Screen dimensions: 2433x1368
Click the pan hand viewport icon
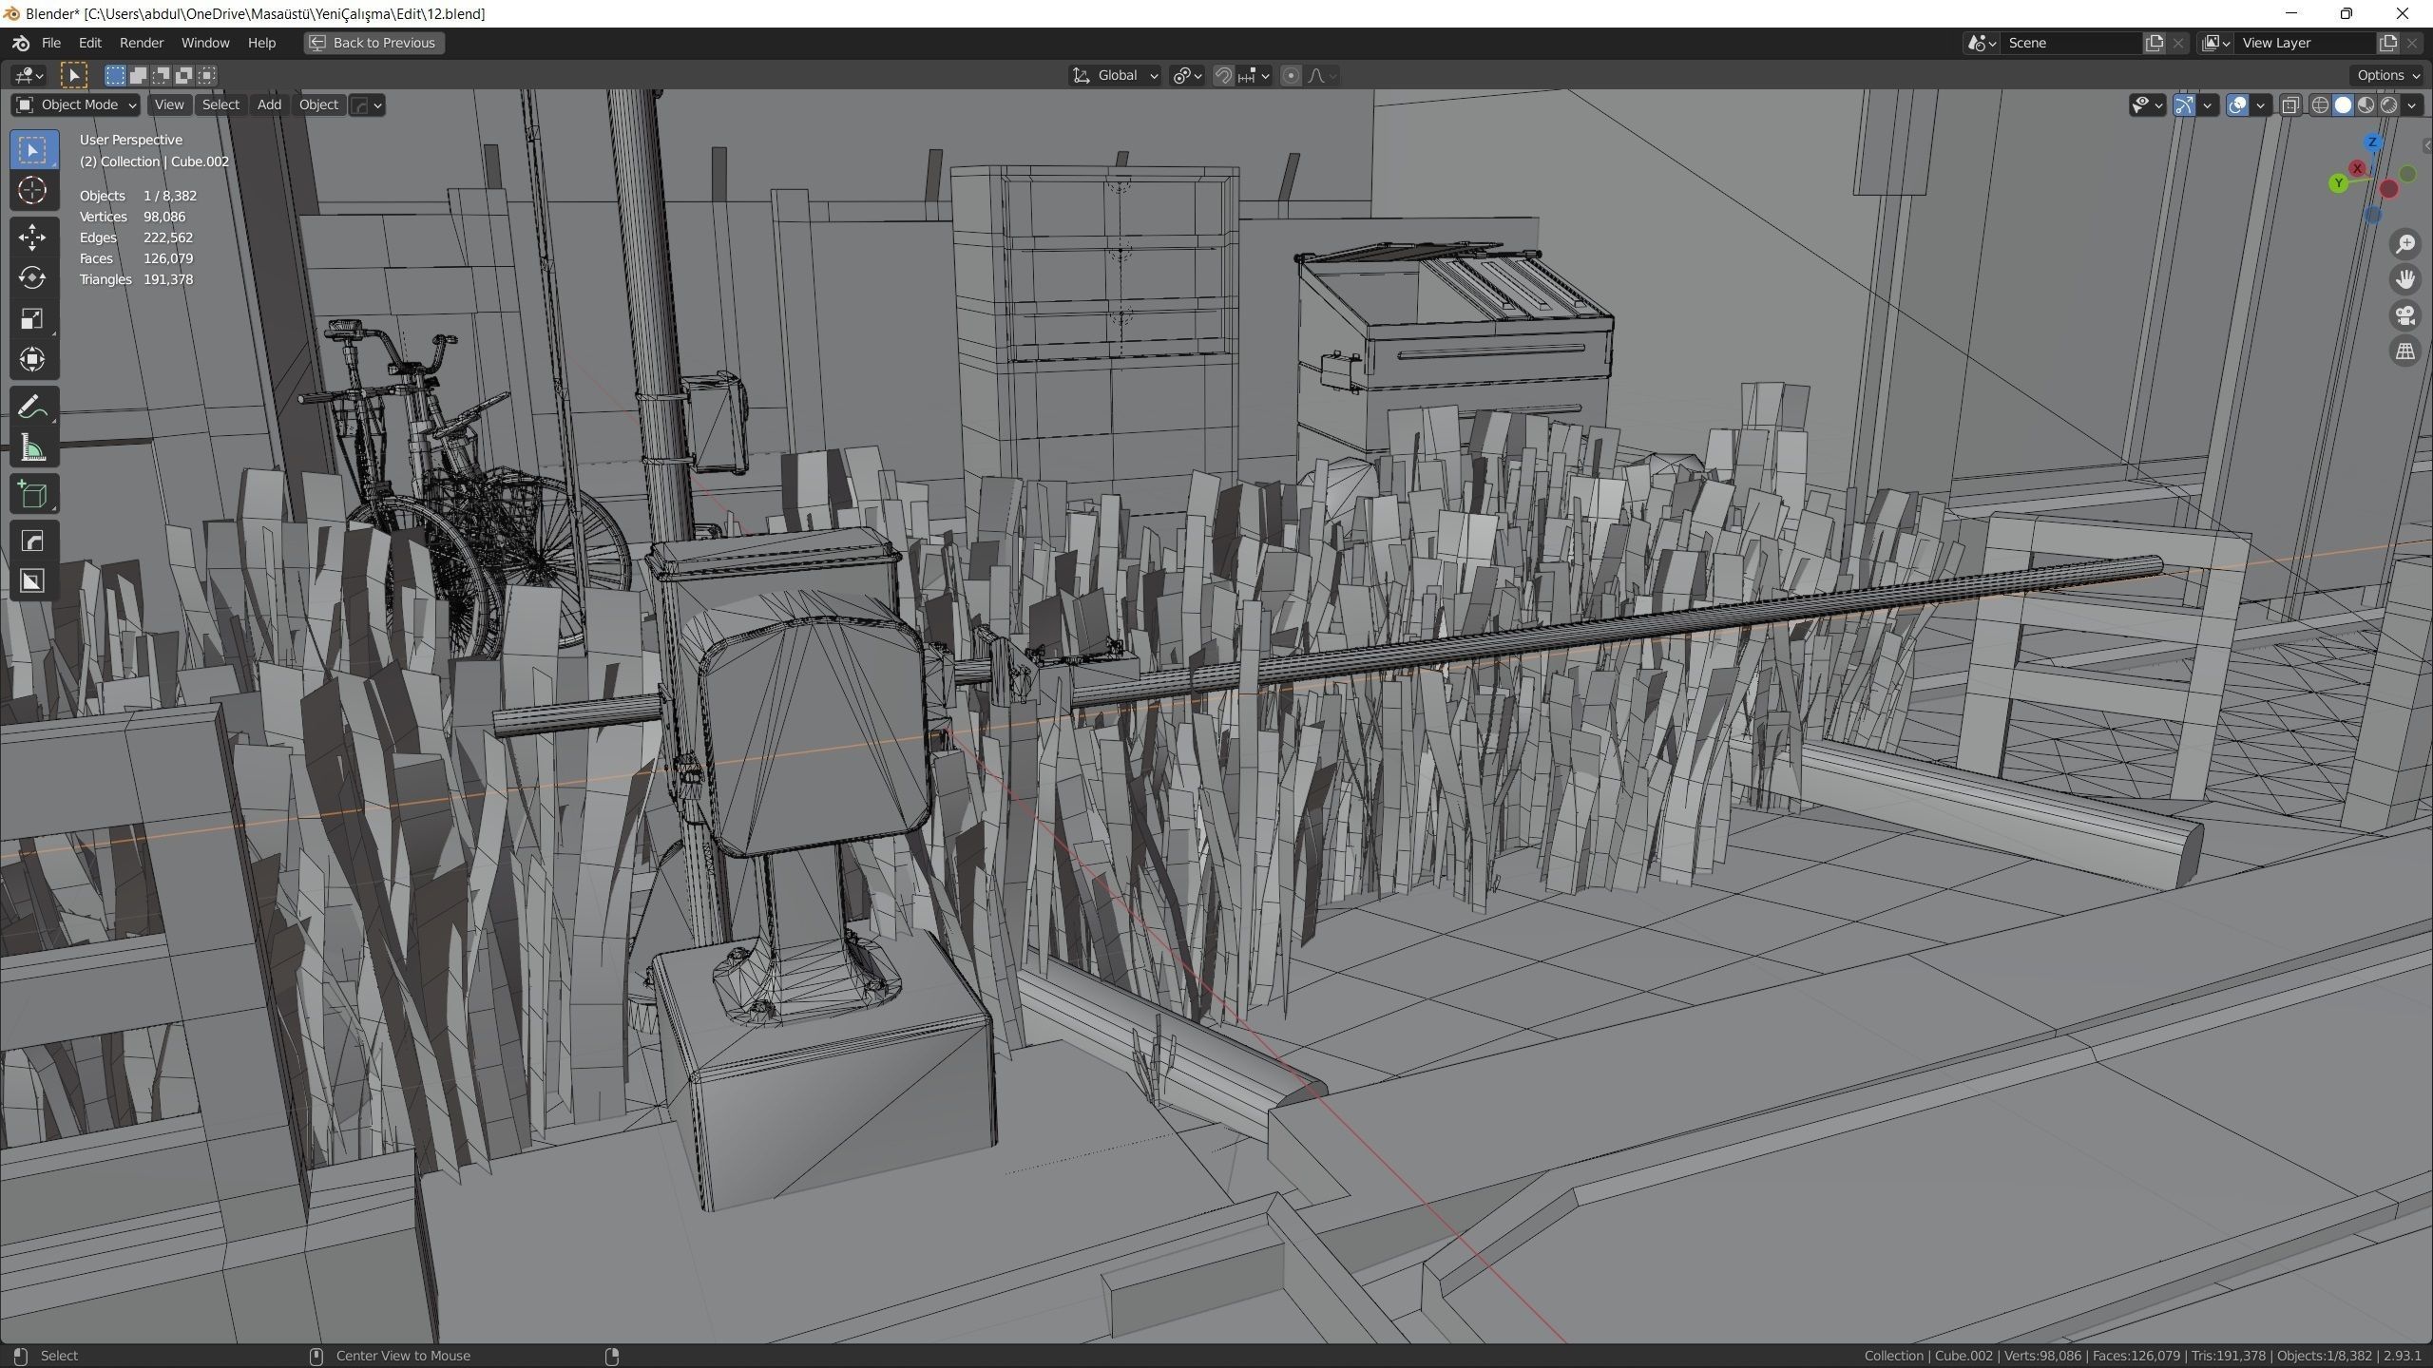(2404, 279)
